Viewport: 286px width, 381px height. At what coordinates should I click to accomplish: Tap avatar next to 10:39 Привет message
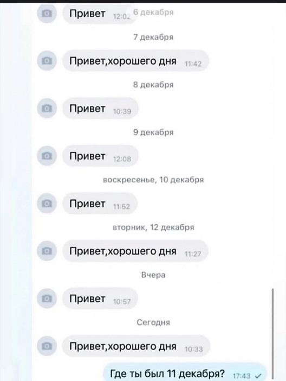[x=47, y=108]
